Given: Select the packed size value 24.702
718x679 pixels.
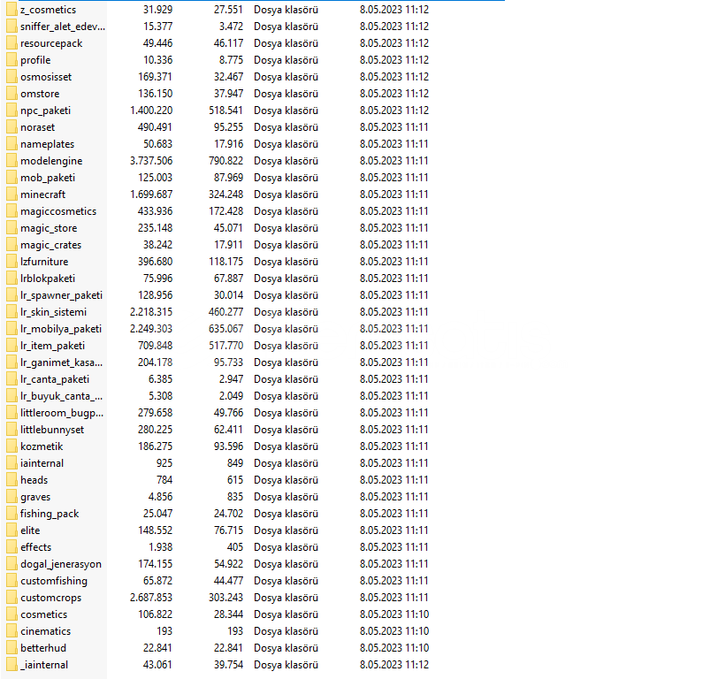Looking at the screenshot, I should [228, 514].
